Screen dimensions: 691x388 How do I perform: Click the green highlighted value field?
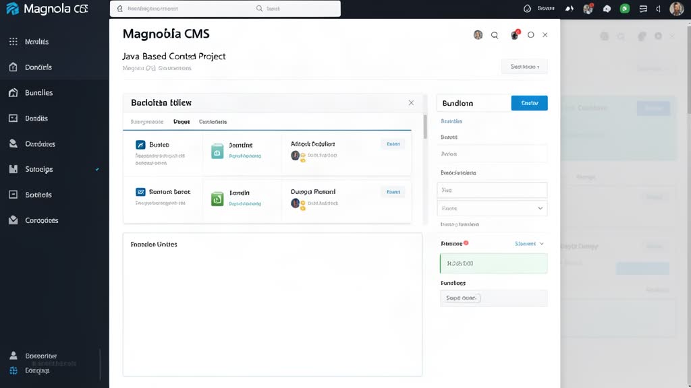tap(493, 263)
